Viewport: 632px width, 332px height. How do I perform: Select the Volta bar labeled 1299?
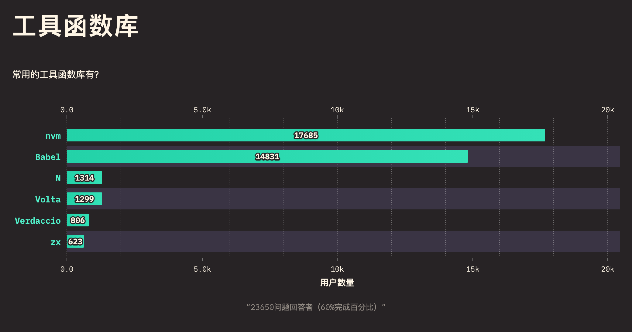point(84,199)
